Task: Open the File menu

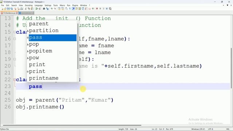Action: click(3, 5)
